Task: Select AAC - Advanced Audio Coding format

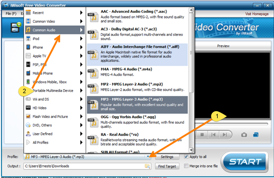Action: pos(137,16)
